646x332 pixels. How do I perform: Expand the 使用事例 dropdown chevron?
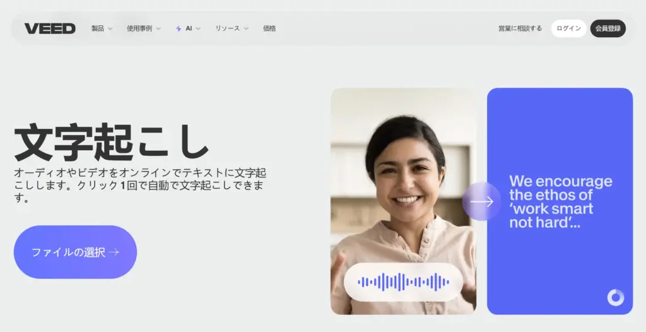click(x=158, y=28)
